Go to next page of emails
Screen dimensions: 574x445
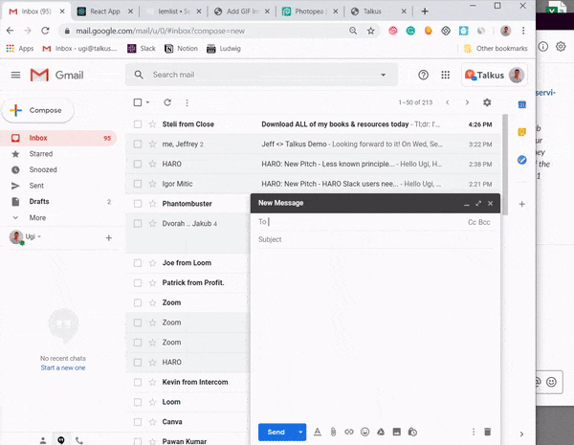(467, 102)
